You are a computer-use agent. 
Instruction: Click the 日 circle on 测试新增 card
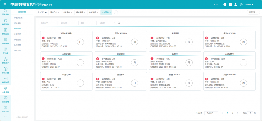coord(135,83)
